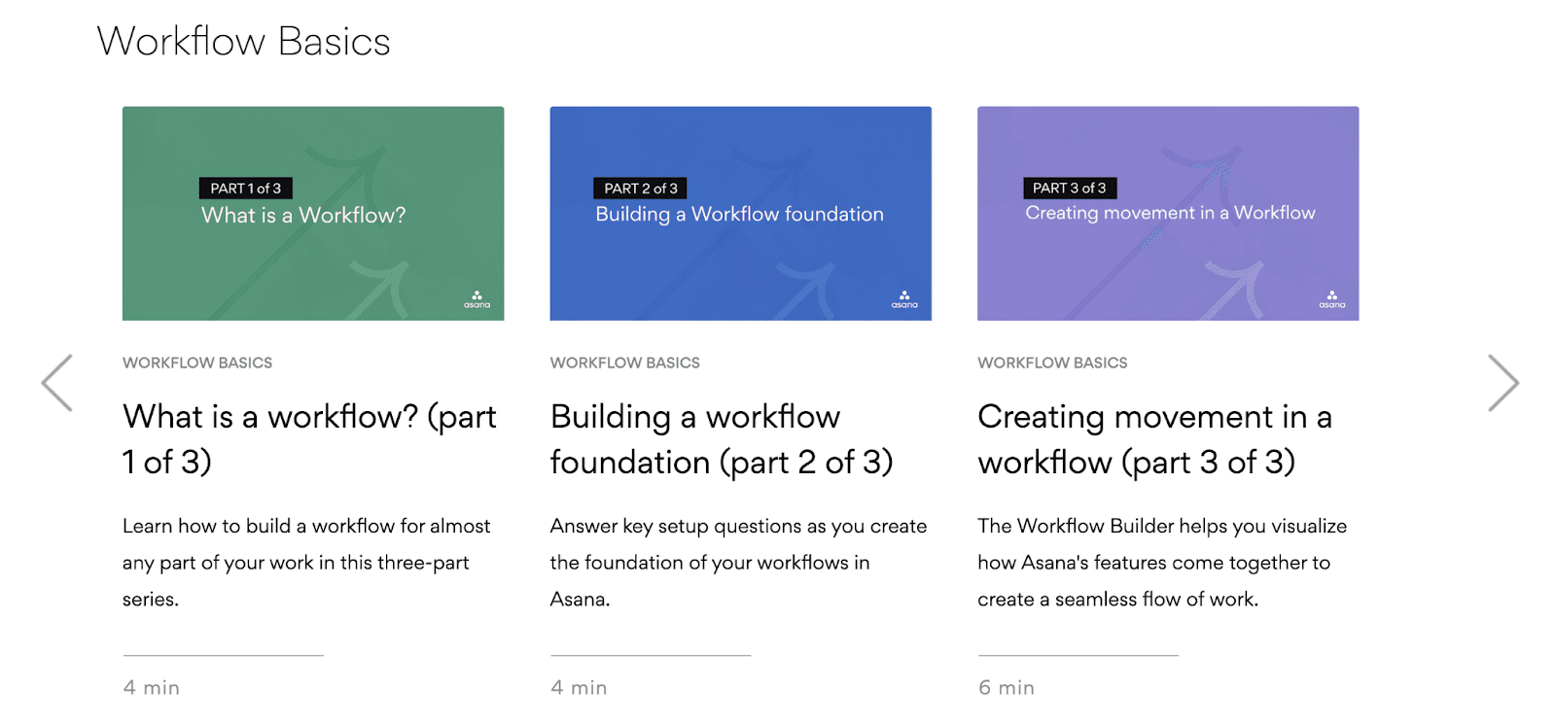
Task: Click the Asana logo on the blue thumbnail
Action: [x=904, y=299]
